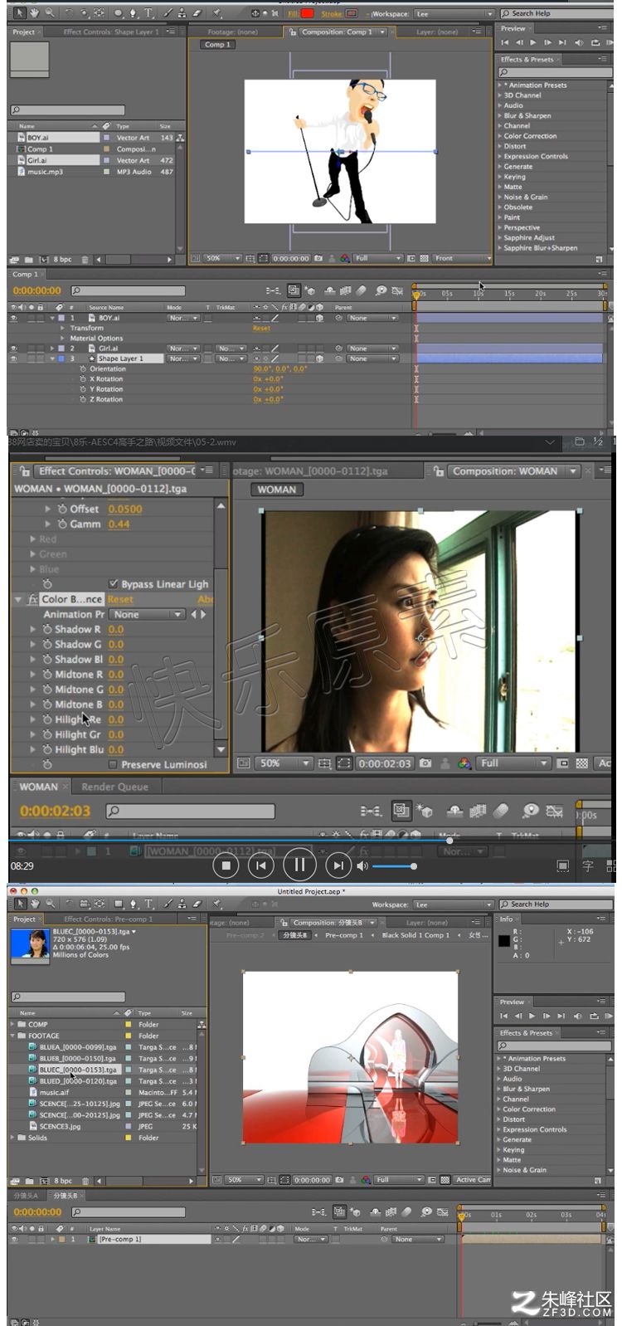Select the Hand tool in top screenshot toolbar
The height and width of the screenshot is (1326, 622).
(35, 12)
